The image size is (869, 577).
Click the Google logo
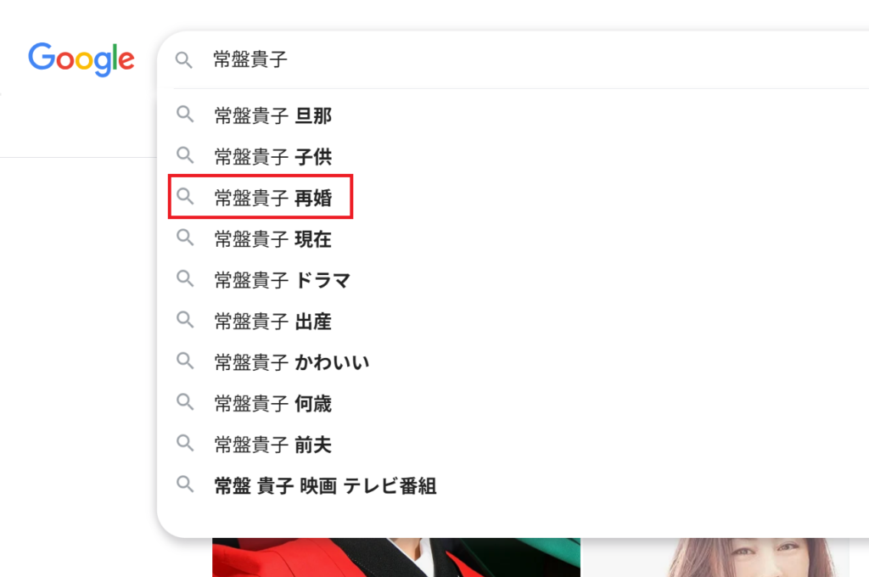coord(81,59)
